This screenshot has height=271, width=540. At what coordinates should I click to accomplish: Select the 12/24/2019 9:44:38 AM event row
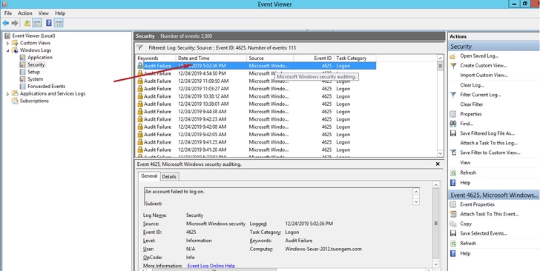click(255, 111)
